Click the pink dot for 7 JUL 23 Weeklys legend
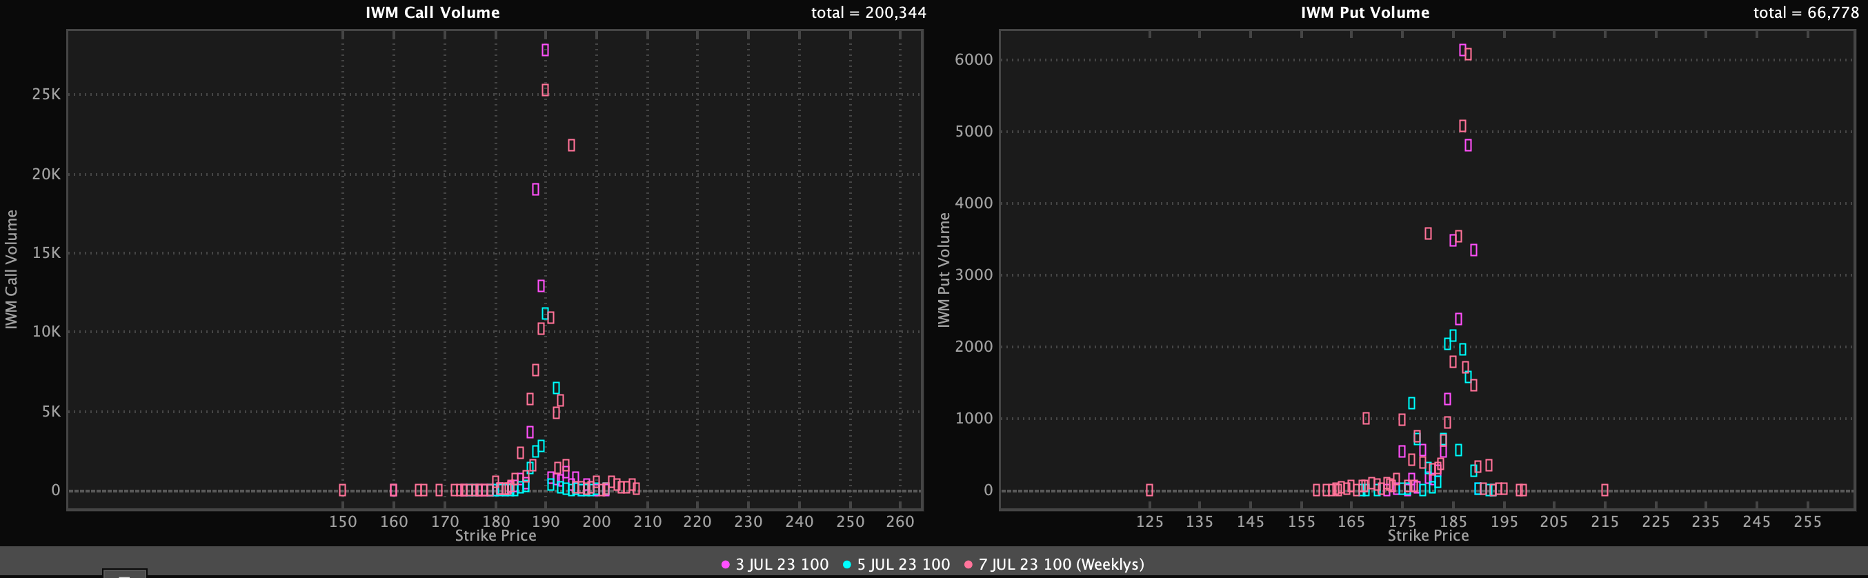 click(x=968, y=564)
